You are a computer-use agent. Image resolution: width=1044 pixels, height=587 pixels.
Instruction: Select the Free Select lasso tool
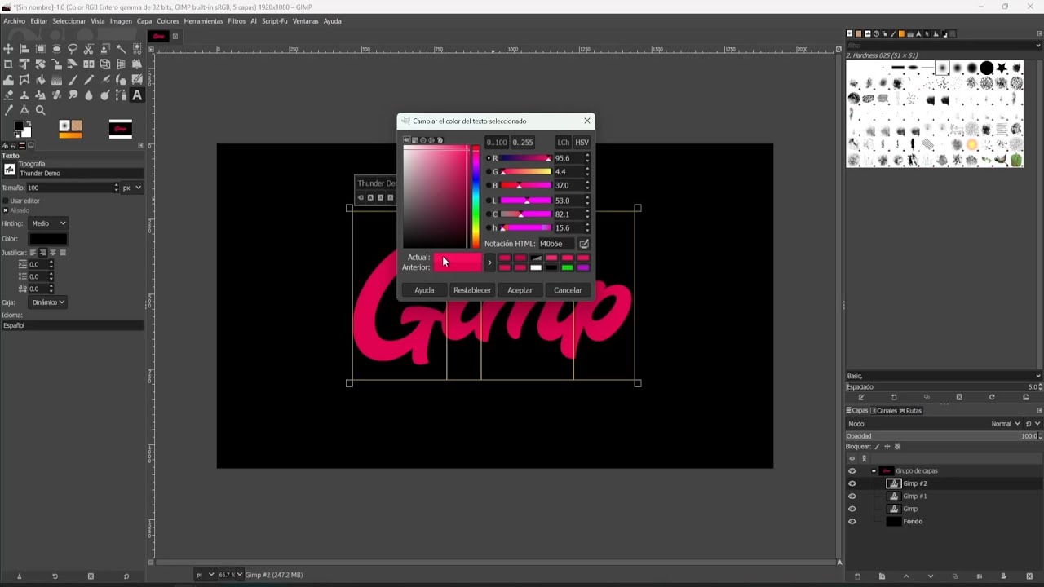tap(73, 49)
